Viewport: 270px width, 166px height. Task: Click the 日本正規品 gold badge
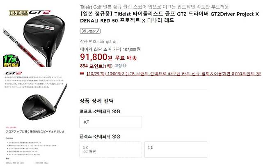click(x=18, y=13)
